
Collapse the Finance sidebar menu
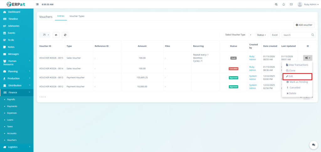point(17,92)
